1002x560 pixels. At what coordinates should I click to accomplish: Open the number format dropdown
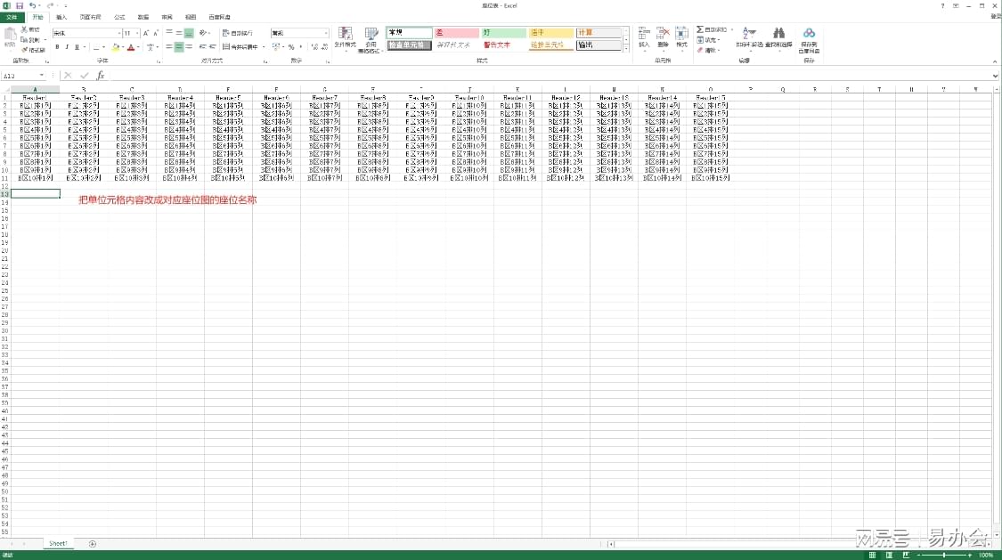[326, 33]
